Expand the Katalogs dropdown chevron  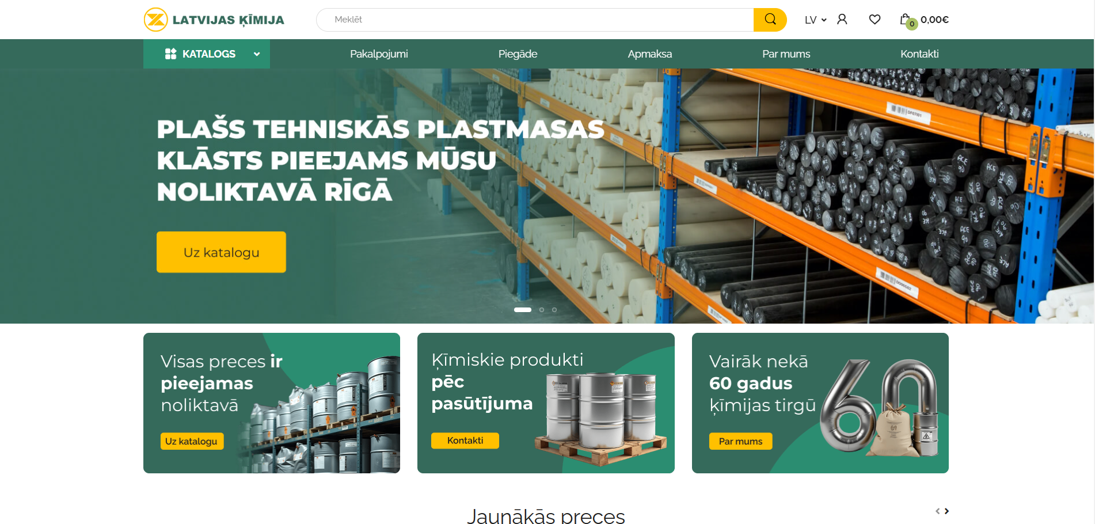point(257,54)
